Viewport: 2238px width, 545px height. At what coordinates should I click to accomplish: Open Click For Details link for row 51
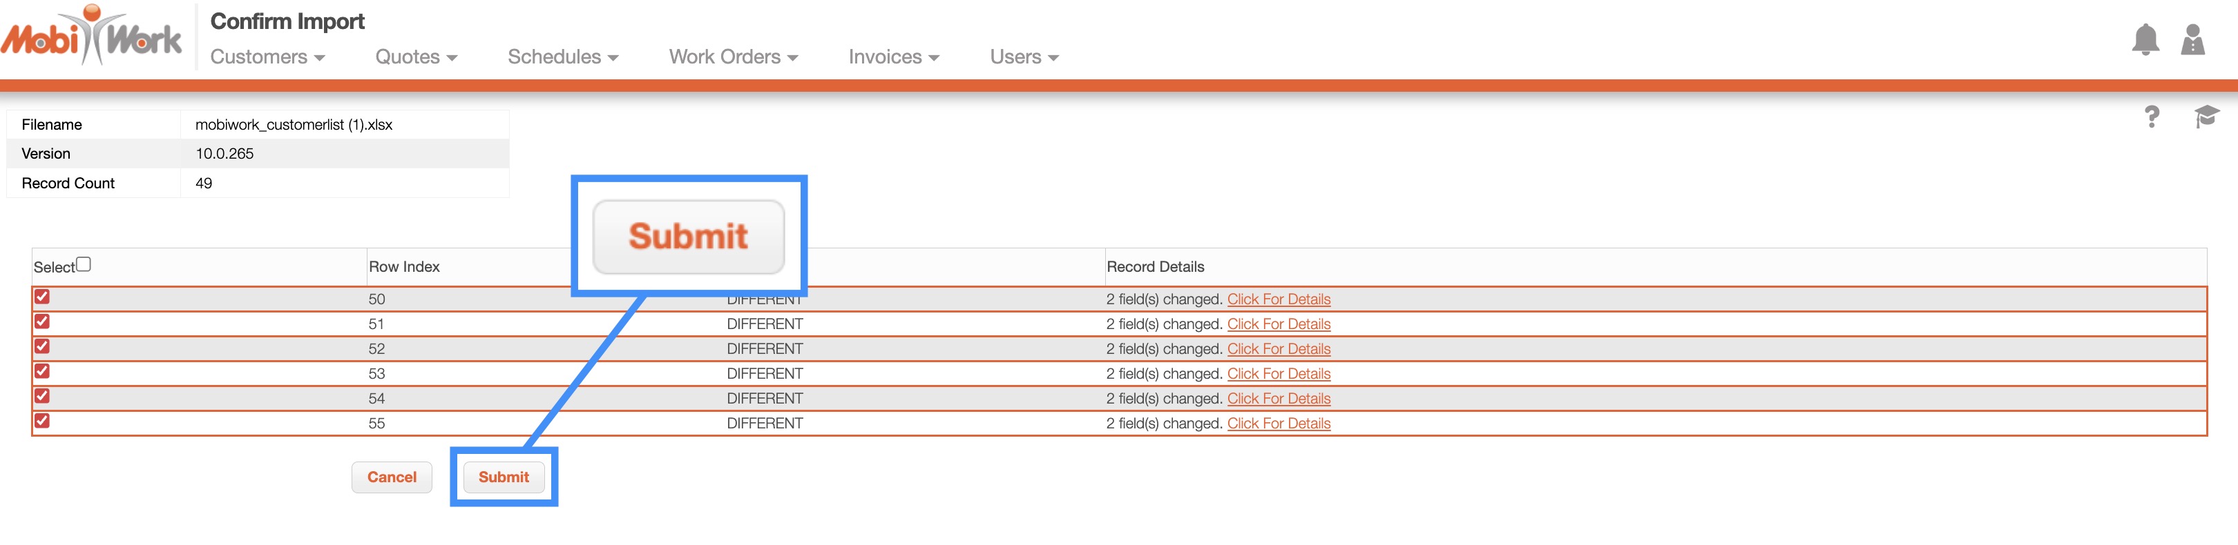(x=1278, y=324)
